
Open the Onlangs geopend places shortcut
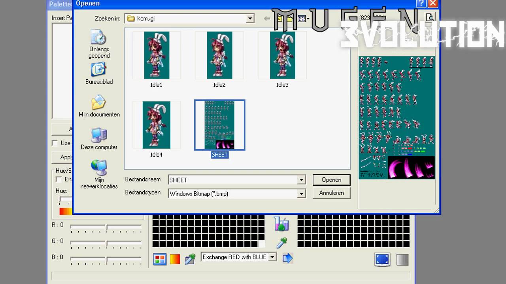tap(99, 44)
